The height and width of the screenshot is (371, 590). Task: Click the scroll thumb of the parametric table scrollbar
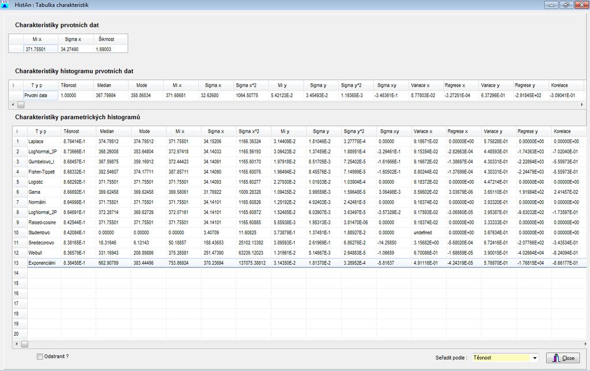click(x=24, y=344)
